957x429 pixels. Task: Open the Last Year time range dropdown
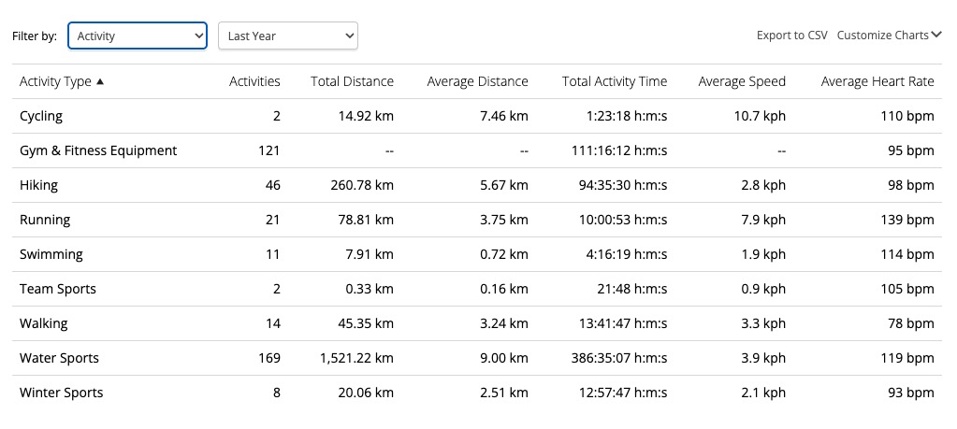[288, 36]
